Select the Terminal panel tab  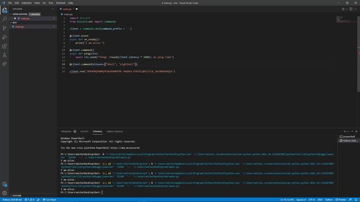click(97, 131)
